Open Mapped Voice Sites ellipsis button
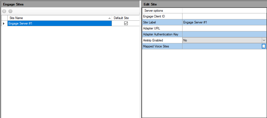The height and width of the screenshot is (118, 267). click(264, 46)
